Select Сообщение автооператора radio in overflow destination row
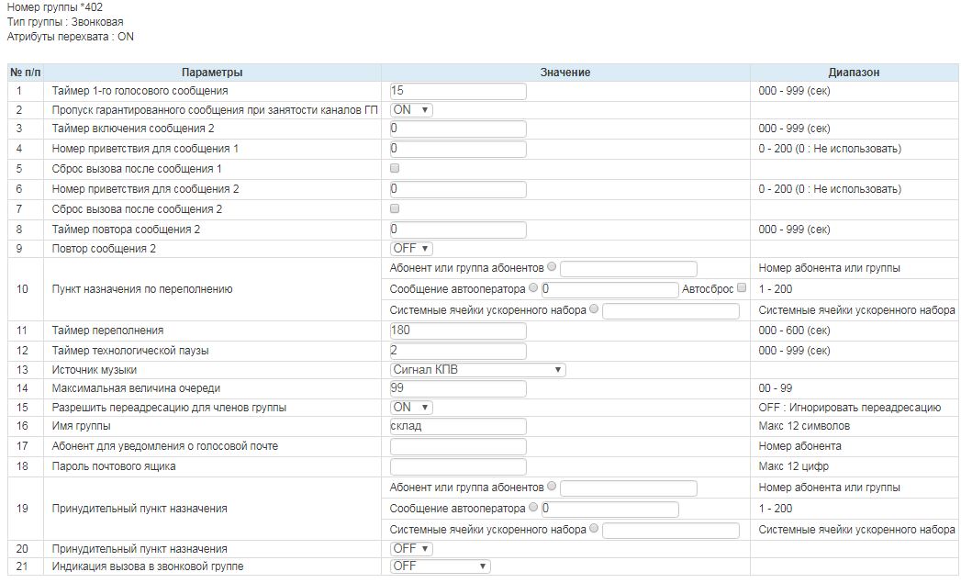 coord(533,289)
